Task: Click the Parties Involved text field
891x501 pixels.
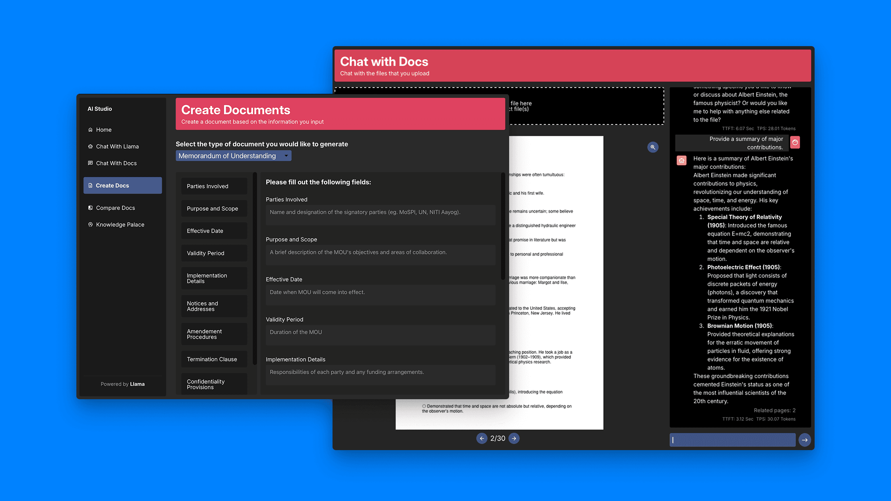Action: pos(380,215)
